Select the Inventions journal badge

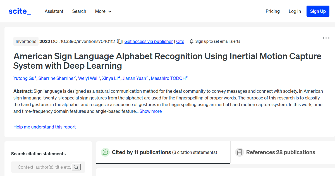click(x=26, y=41)
